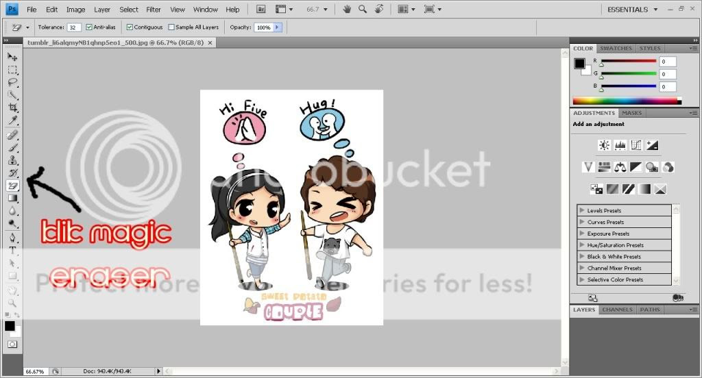Select the Move tool
This screenshot has width=702, height=378.
[12, 57]
